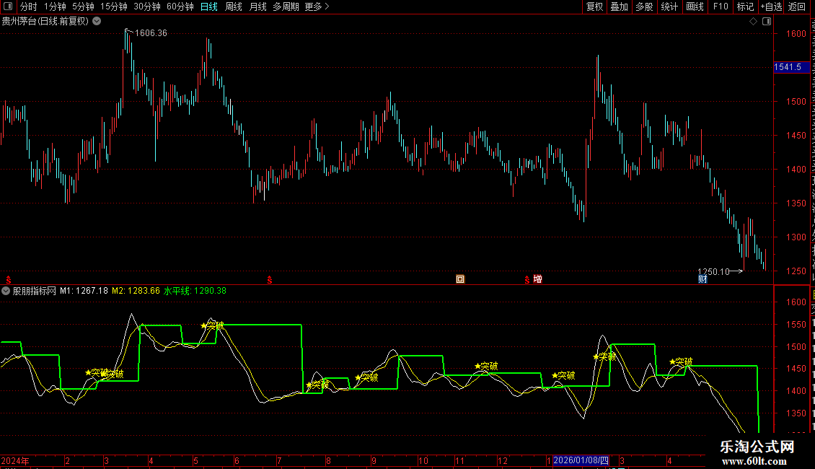Viewport: 815px width, 469px height.
Task: Select the 1分钟 period
Action: click(55, 6)
